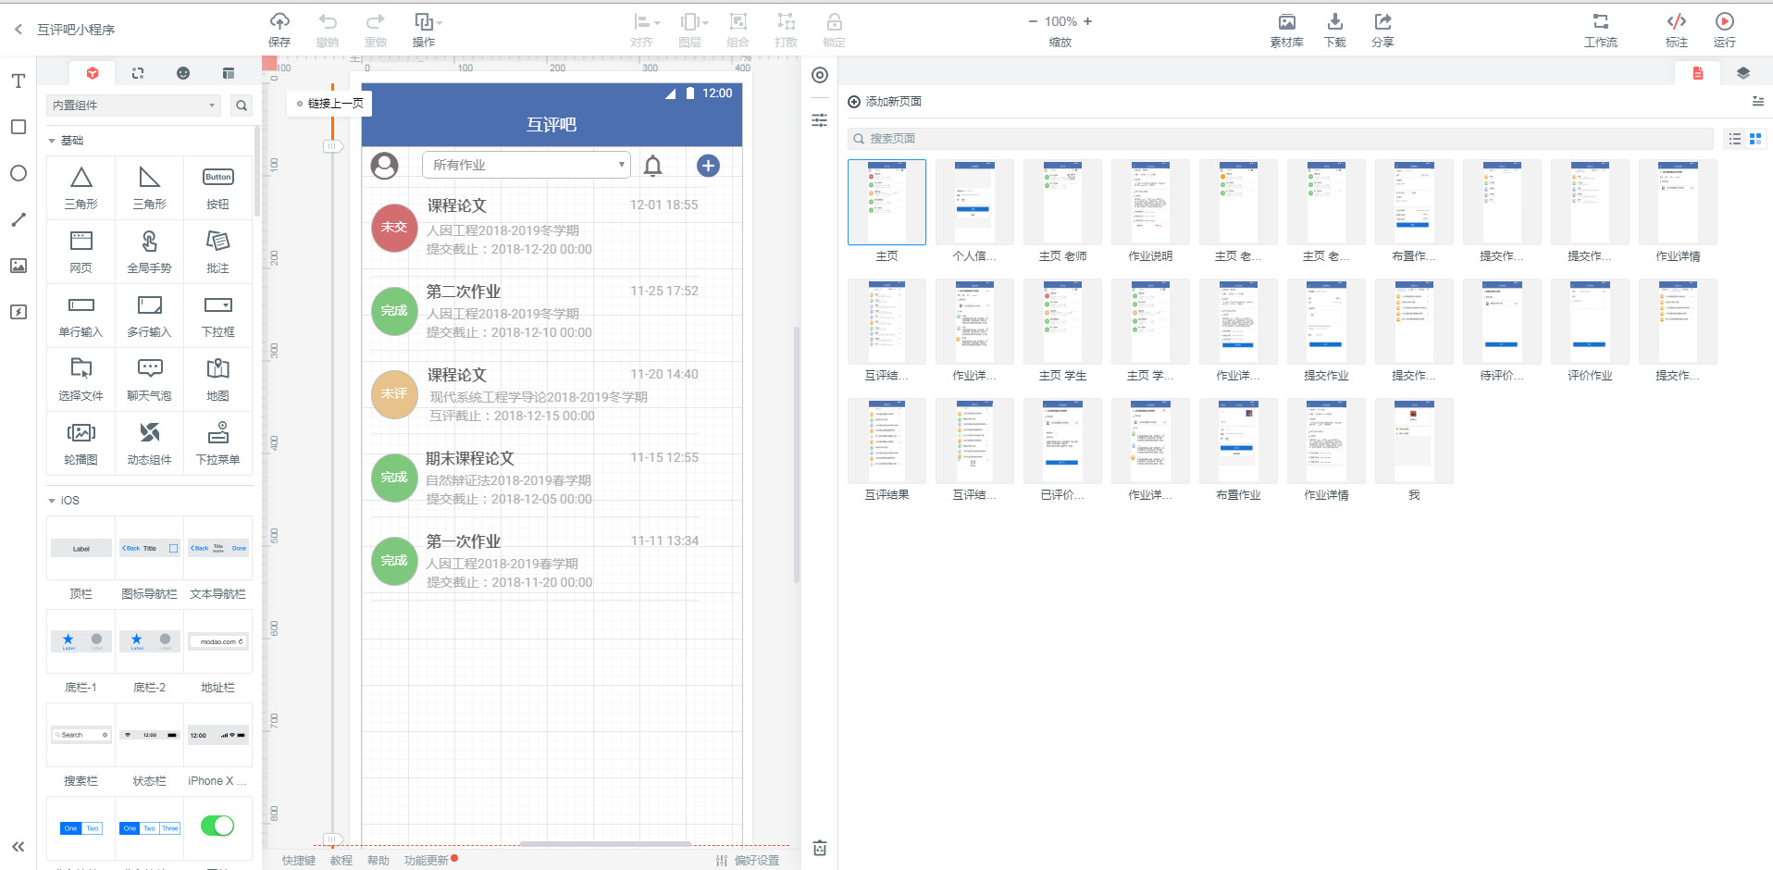Click 添加新页面 to add page
This screenshot has height=870, width=1773.
coord(885,102)
